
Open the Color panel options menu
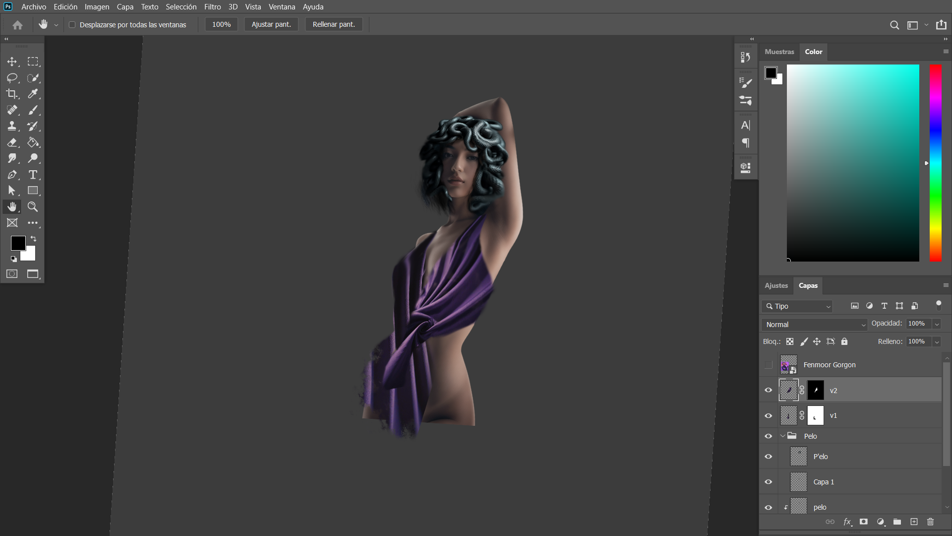pyautogui.click(x=946, y=52)
